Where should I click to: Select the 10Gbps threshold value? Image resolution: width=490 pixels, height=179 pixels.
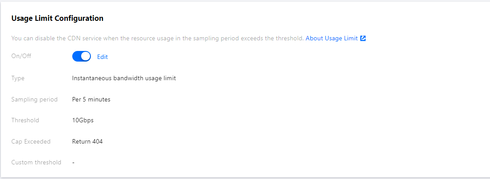pos(83,121)
